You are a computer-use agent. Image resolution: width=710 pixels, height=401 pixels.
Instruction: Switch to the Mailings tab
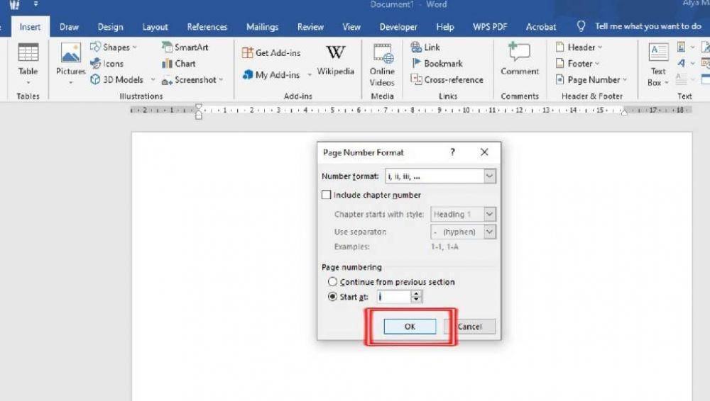262,27
